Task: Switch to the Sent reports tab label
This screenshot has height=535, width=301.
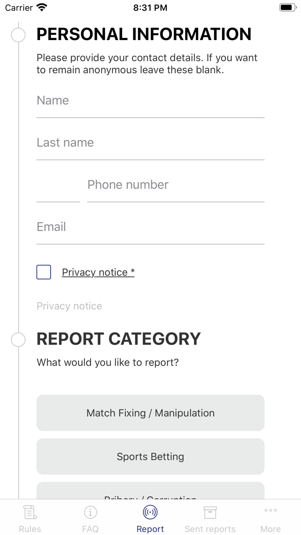Action: coord(210,529)
